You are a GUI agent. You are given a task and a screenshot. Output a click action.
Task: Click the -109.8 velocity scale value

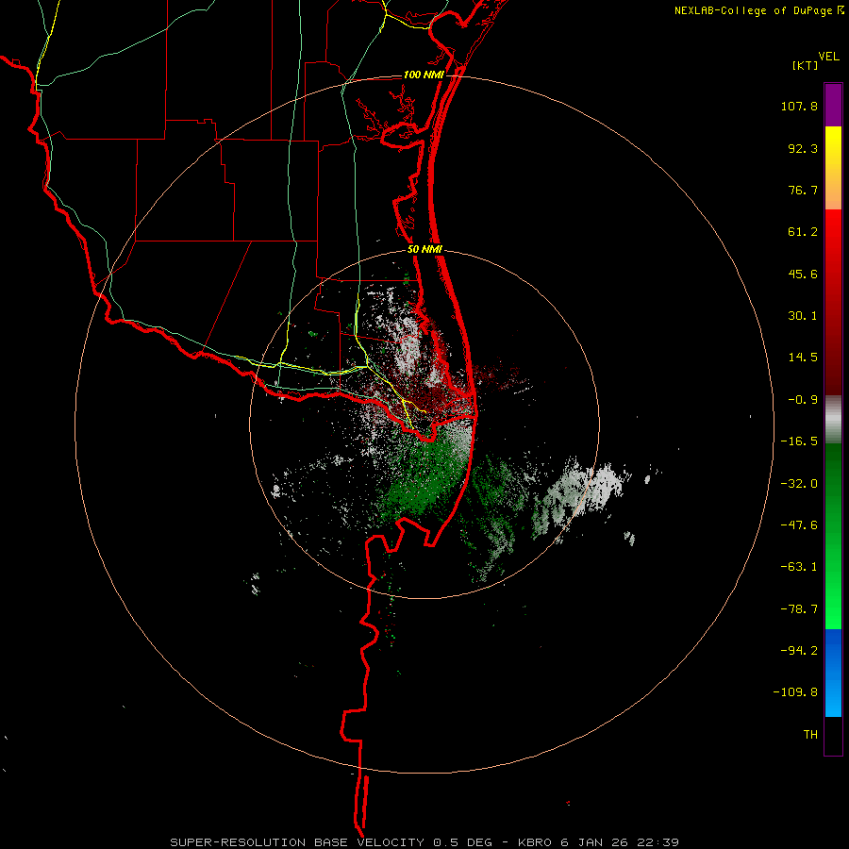(795, 692)
